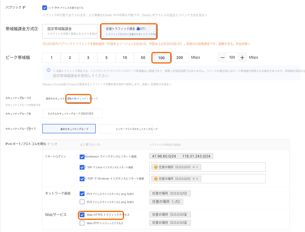
Task: Choose peak bandwidth 50 Mbps
Action: click(x=143, y=58)
